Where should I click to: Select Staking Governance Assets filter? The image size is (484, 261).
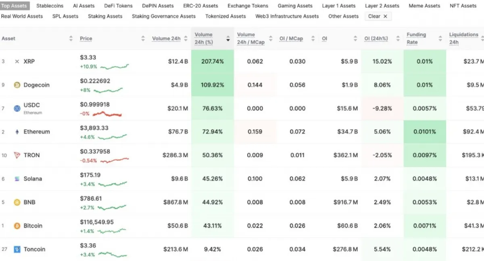(164, 16)
